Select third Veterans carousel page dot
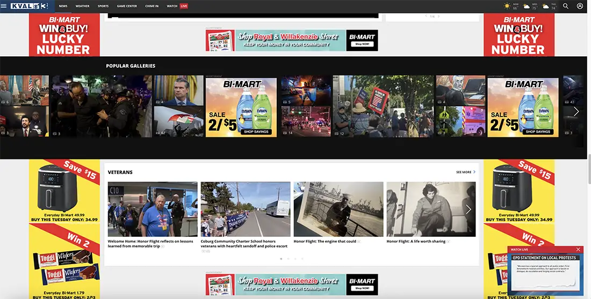 (x=295, y=259)
